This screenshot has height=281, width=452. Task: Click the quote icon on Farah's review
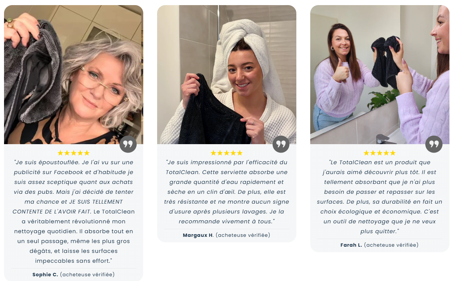pyautogui.click(x=434, y=144)
